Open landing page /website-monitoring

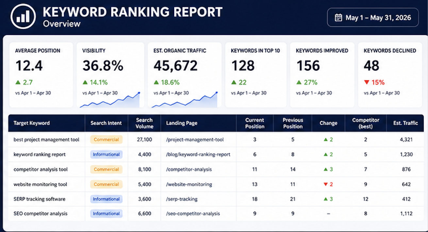tap(189, 184)
